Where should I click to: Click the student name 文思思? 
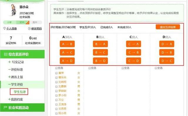point(62,109)
